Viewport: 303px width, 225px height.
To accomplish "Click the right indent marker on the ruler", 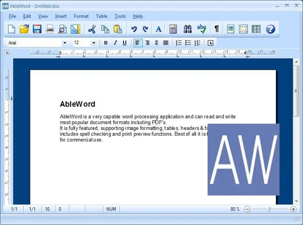I will pyautogui.click(x=245, y=53).
